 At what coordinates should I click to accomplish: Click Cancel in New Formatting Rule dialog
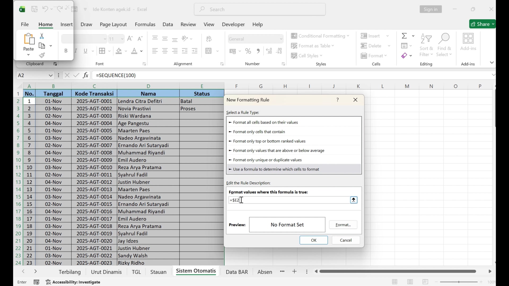346,240
